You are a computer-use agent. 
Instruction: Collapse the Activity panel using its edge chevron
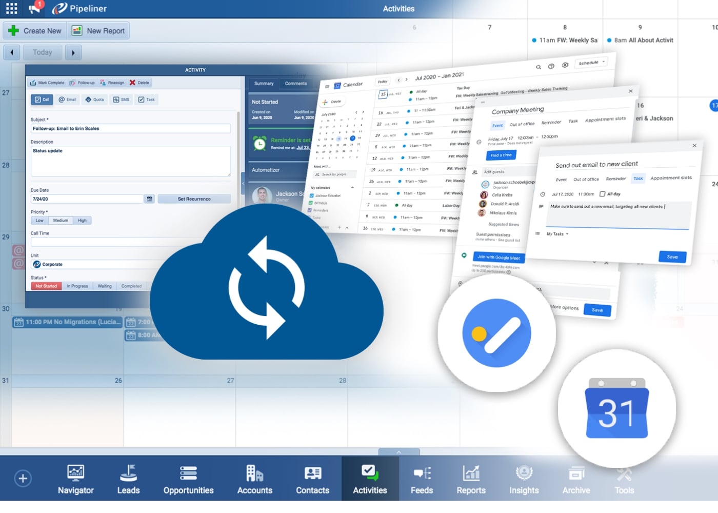pos(243,184)
